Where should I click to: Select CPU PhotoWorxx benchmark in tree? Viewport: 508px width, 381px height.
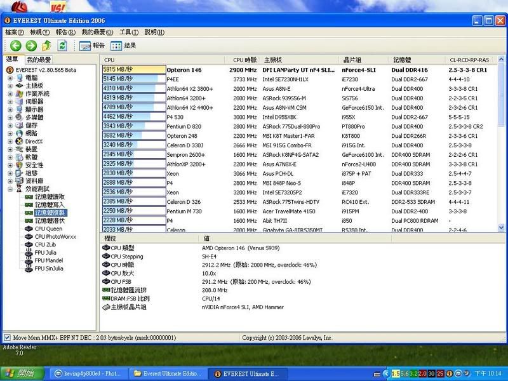point(55,237)
